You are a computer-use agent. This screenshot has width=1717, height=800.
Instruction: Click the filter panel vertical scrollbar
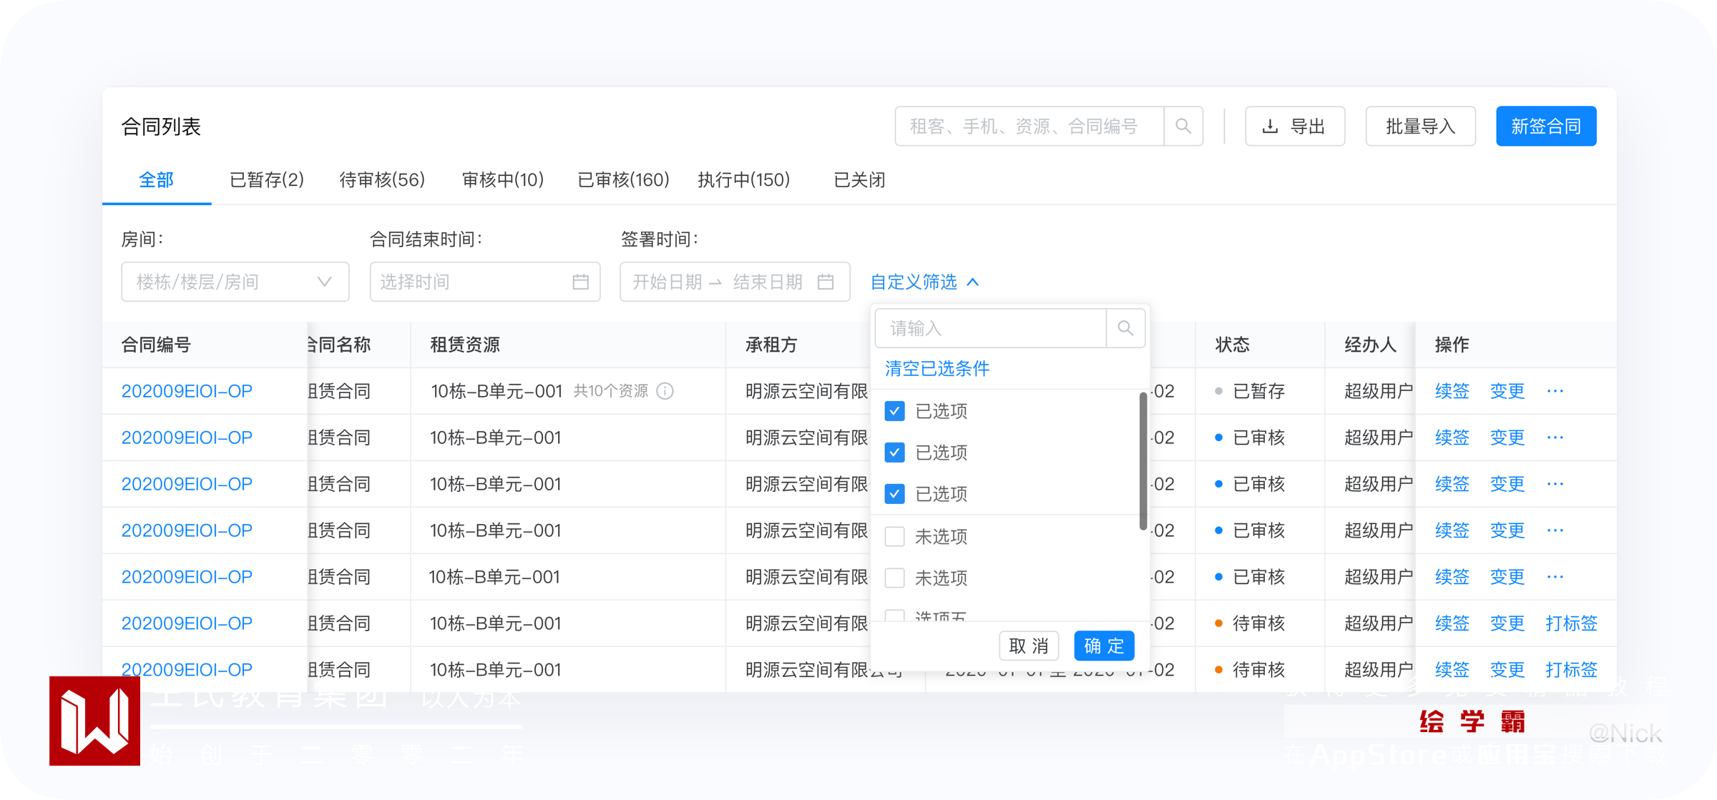click(x=1143, y=461)
